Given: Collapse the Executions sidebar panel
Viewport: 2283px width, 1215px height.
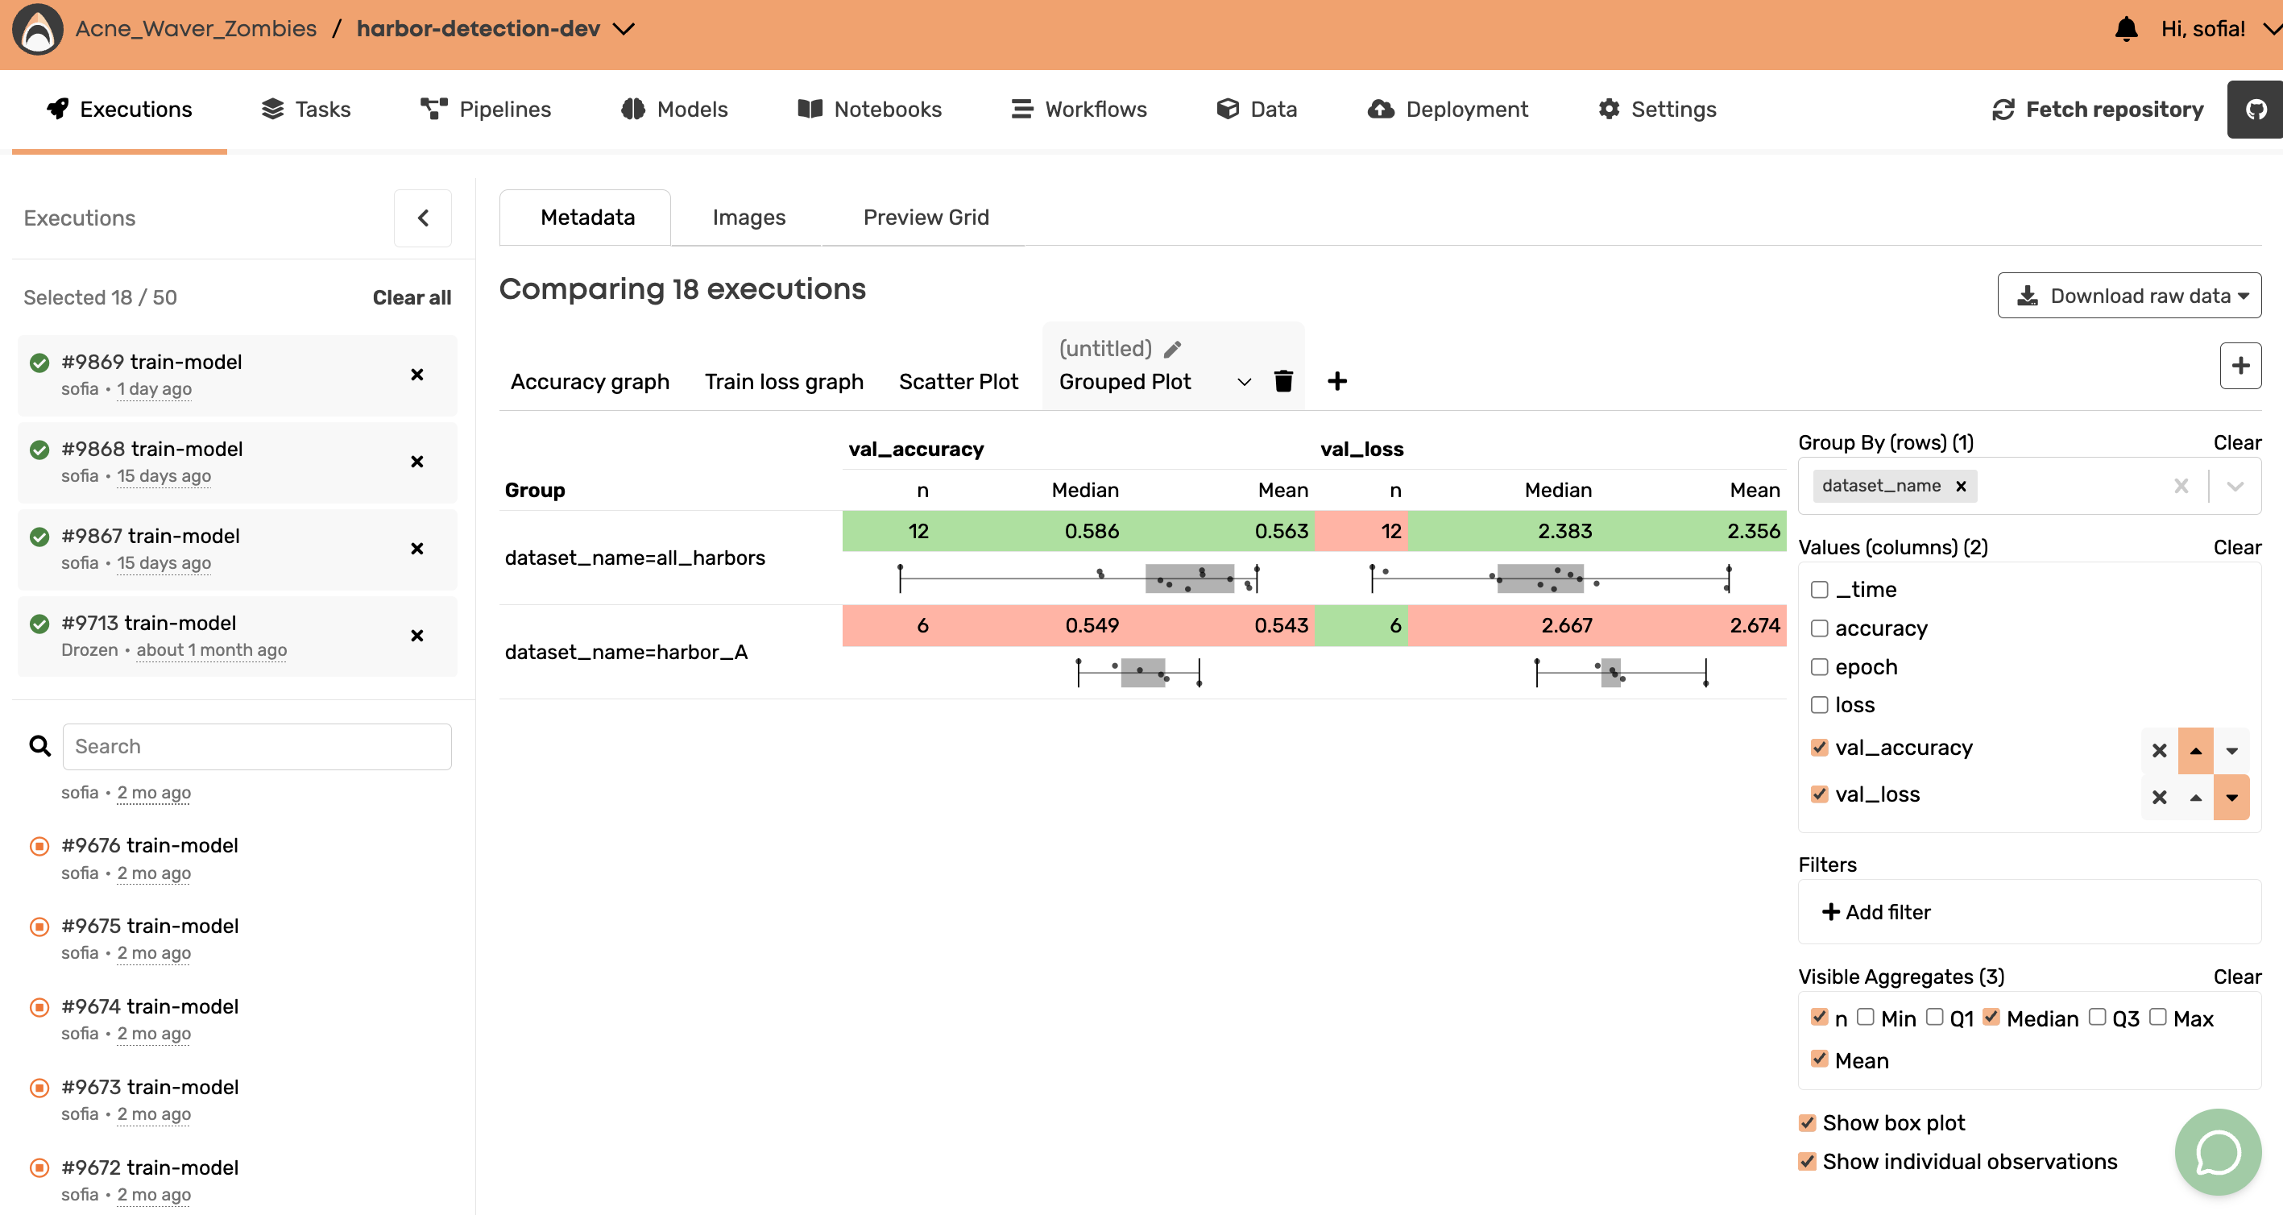Looking at the screenshot, I should (x=423, y=218).
